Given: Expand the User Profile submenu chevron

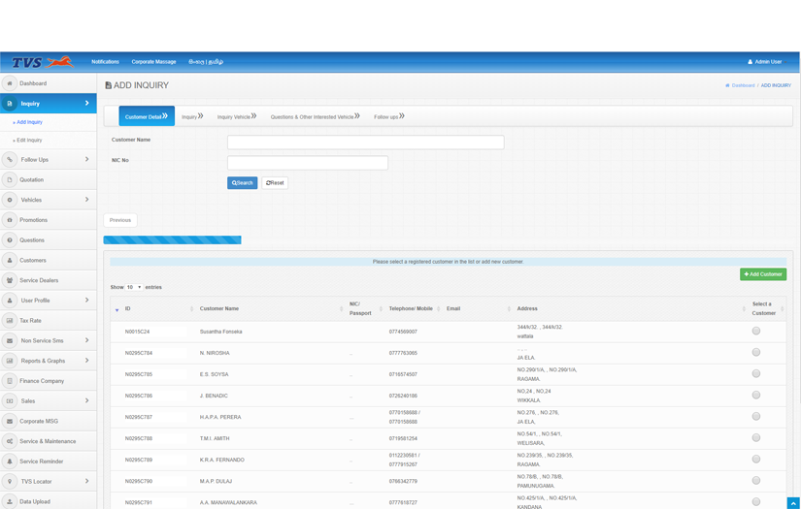Looking at the screenshot, I should coord(86,300).
